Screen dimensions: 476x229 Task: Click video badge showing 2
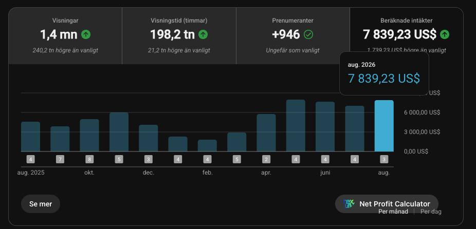coord(266,159)
